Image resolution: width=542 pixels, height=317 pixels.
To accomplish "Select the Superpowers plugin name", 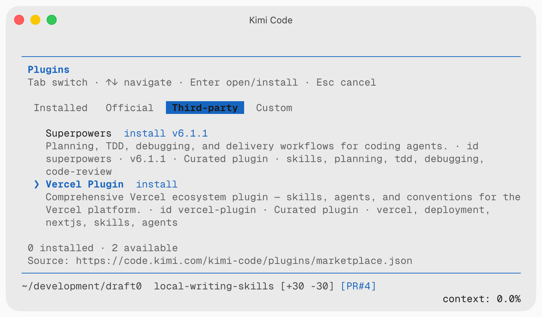I will pyautogui.click(x=79, y=133).
